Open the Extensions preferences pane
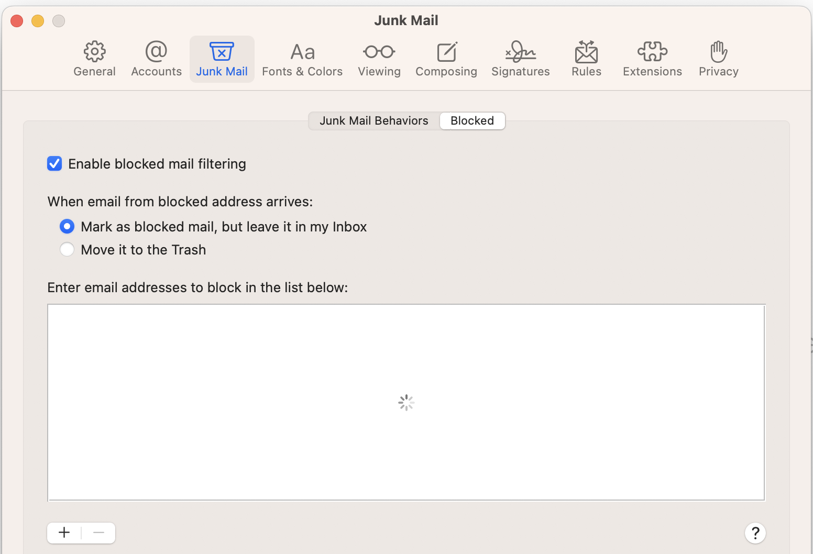This screenshot has width=813, height=554. [x=652, y=59]
